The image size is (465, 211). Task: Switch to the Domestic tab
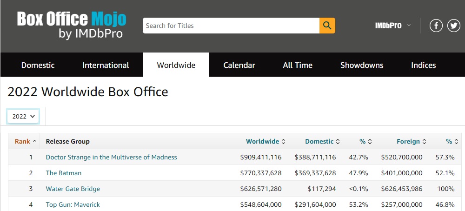click(38, 65)
